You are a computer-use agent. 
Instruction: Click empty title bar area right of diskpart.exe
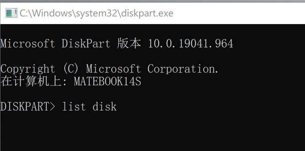(x=239, y=13)
